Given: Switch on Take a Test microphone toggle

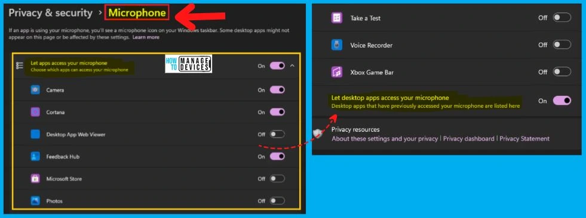Looking at the screenshot, I should pos(562,17).
